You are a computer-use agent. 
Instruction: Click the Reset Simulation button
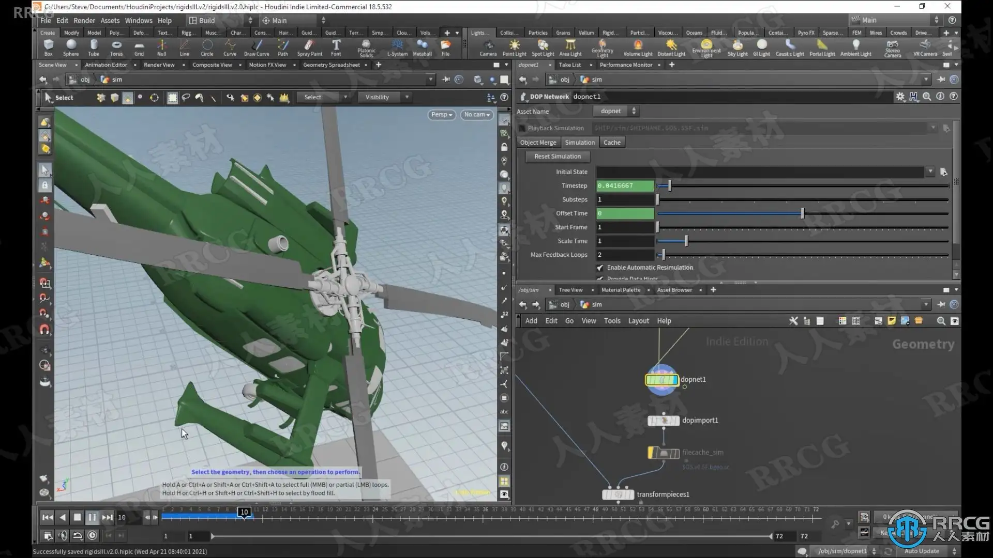point(558,157)
